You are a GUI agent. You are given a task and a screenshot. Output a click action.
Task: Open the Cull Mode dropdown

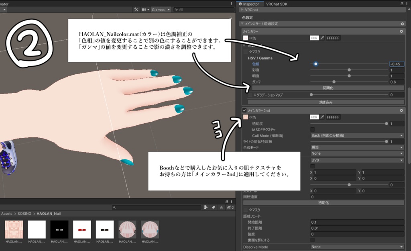(x=356, y=135)
